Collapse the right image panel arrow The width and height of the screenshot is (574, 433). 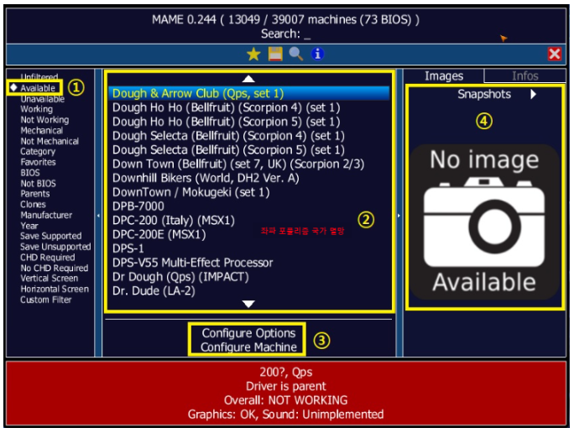[x=399, y=216]
